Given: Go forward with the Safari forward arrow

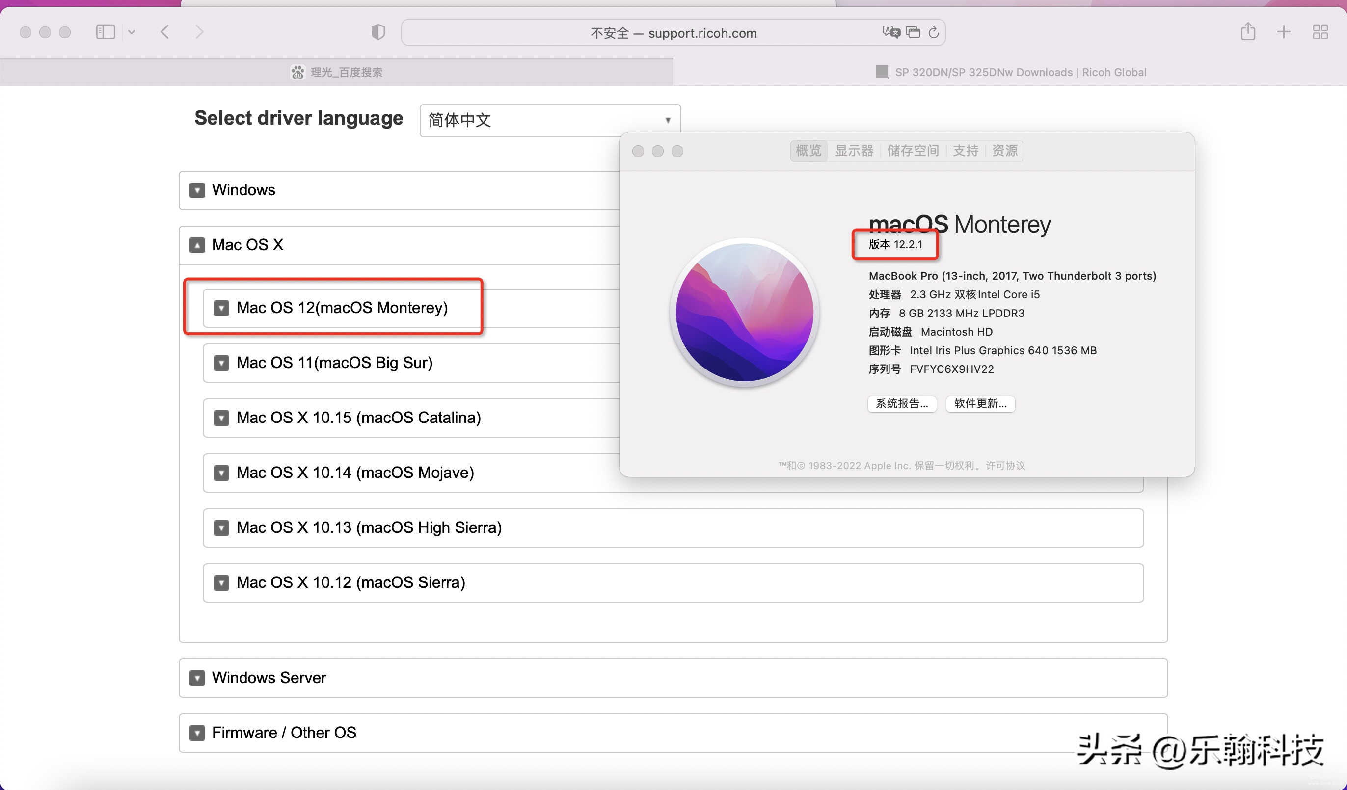Looking at the screenshot, I should [x=199, y=32].
